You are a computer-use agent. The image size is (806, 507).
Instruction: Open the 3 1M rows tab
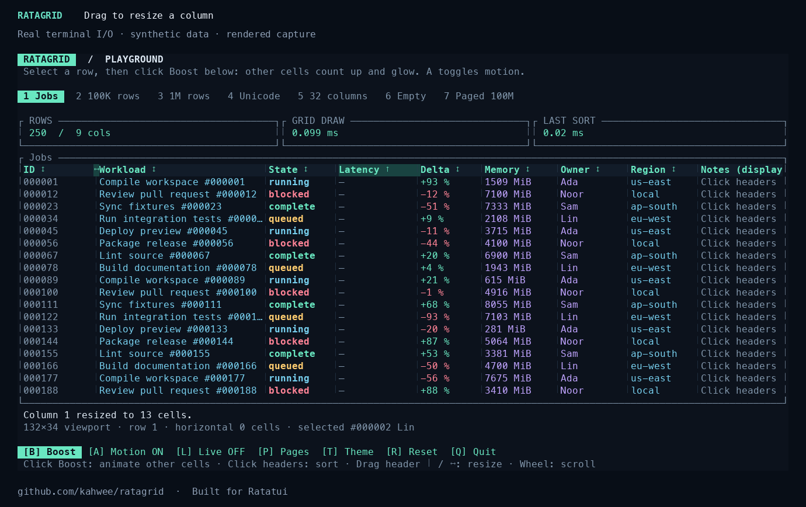[x=184, y=96]
